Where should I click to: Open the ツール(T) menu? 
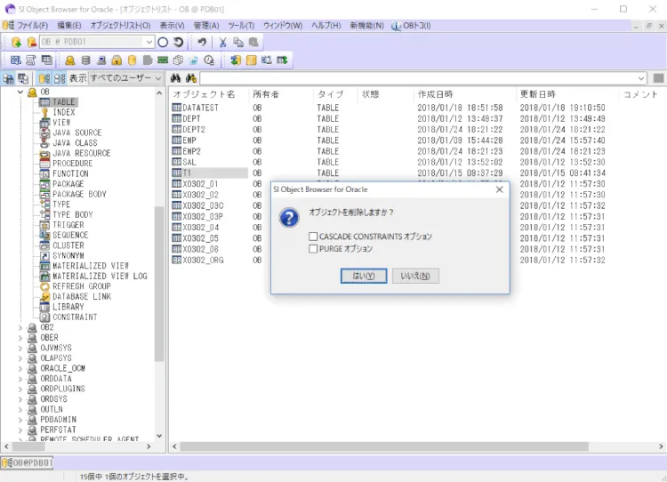pyautogui.click(x=241, y=26)
